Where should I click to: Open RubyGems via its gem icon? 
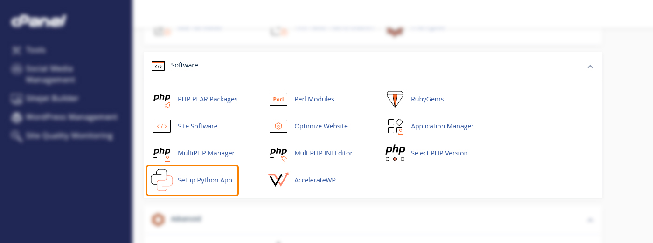395,99
